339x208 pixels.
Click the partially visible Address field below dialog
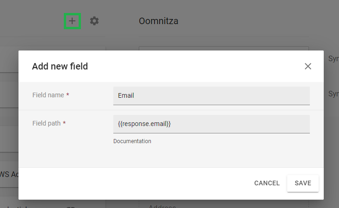[162, 206]
